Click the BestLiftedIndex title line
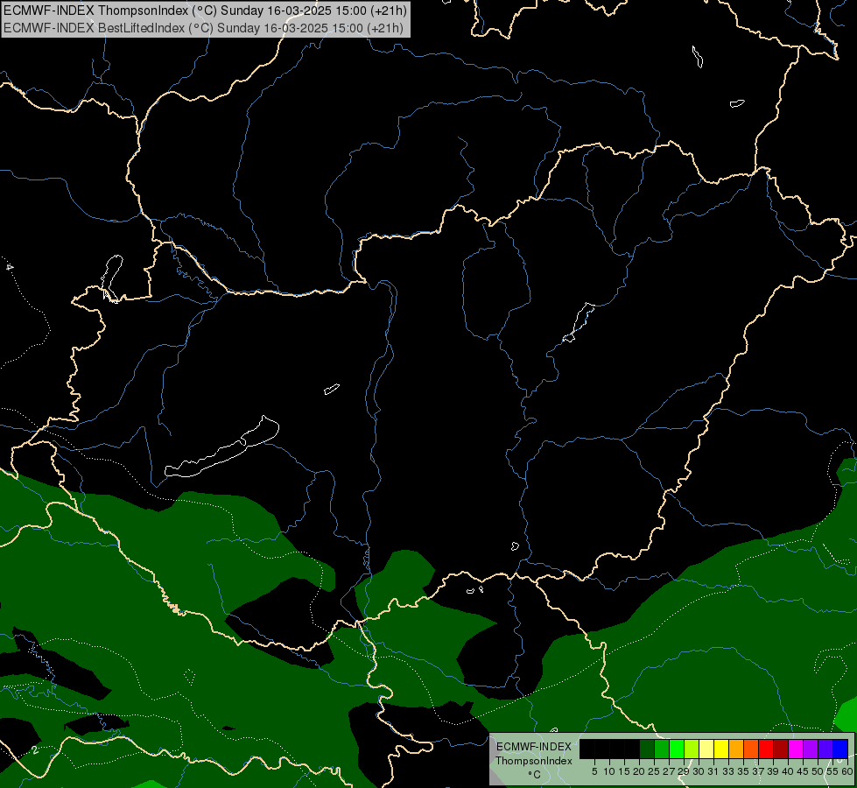 203,27
